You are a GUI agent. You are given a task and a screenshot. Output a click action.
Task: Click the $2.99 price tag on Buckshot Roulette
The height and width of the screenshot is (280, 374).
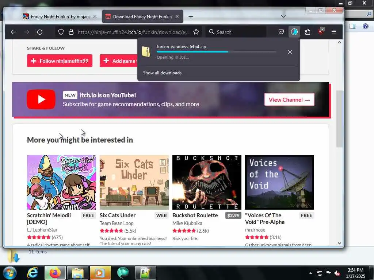coord(233,215)
